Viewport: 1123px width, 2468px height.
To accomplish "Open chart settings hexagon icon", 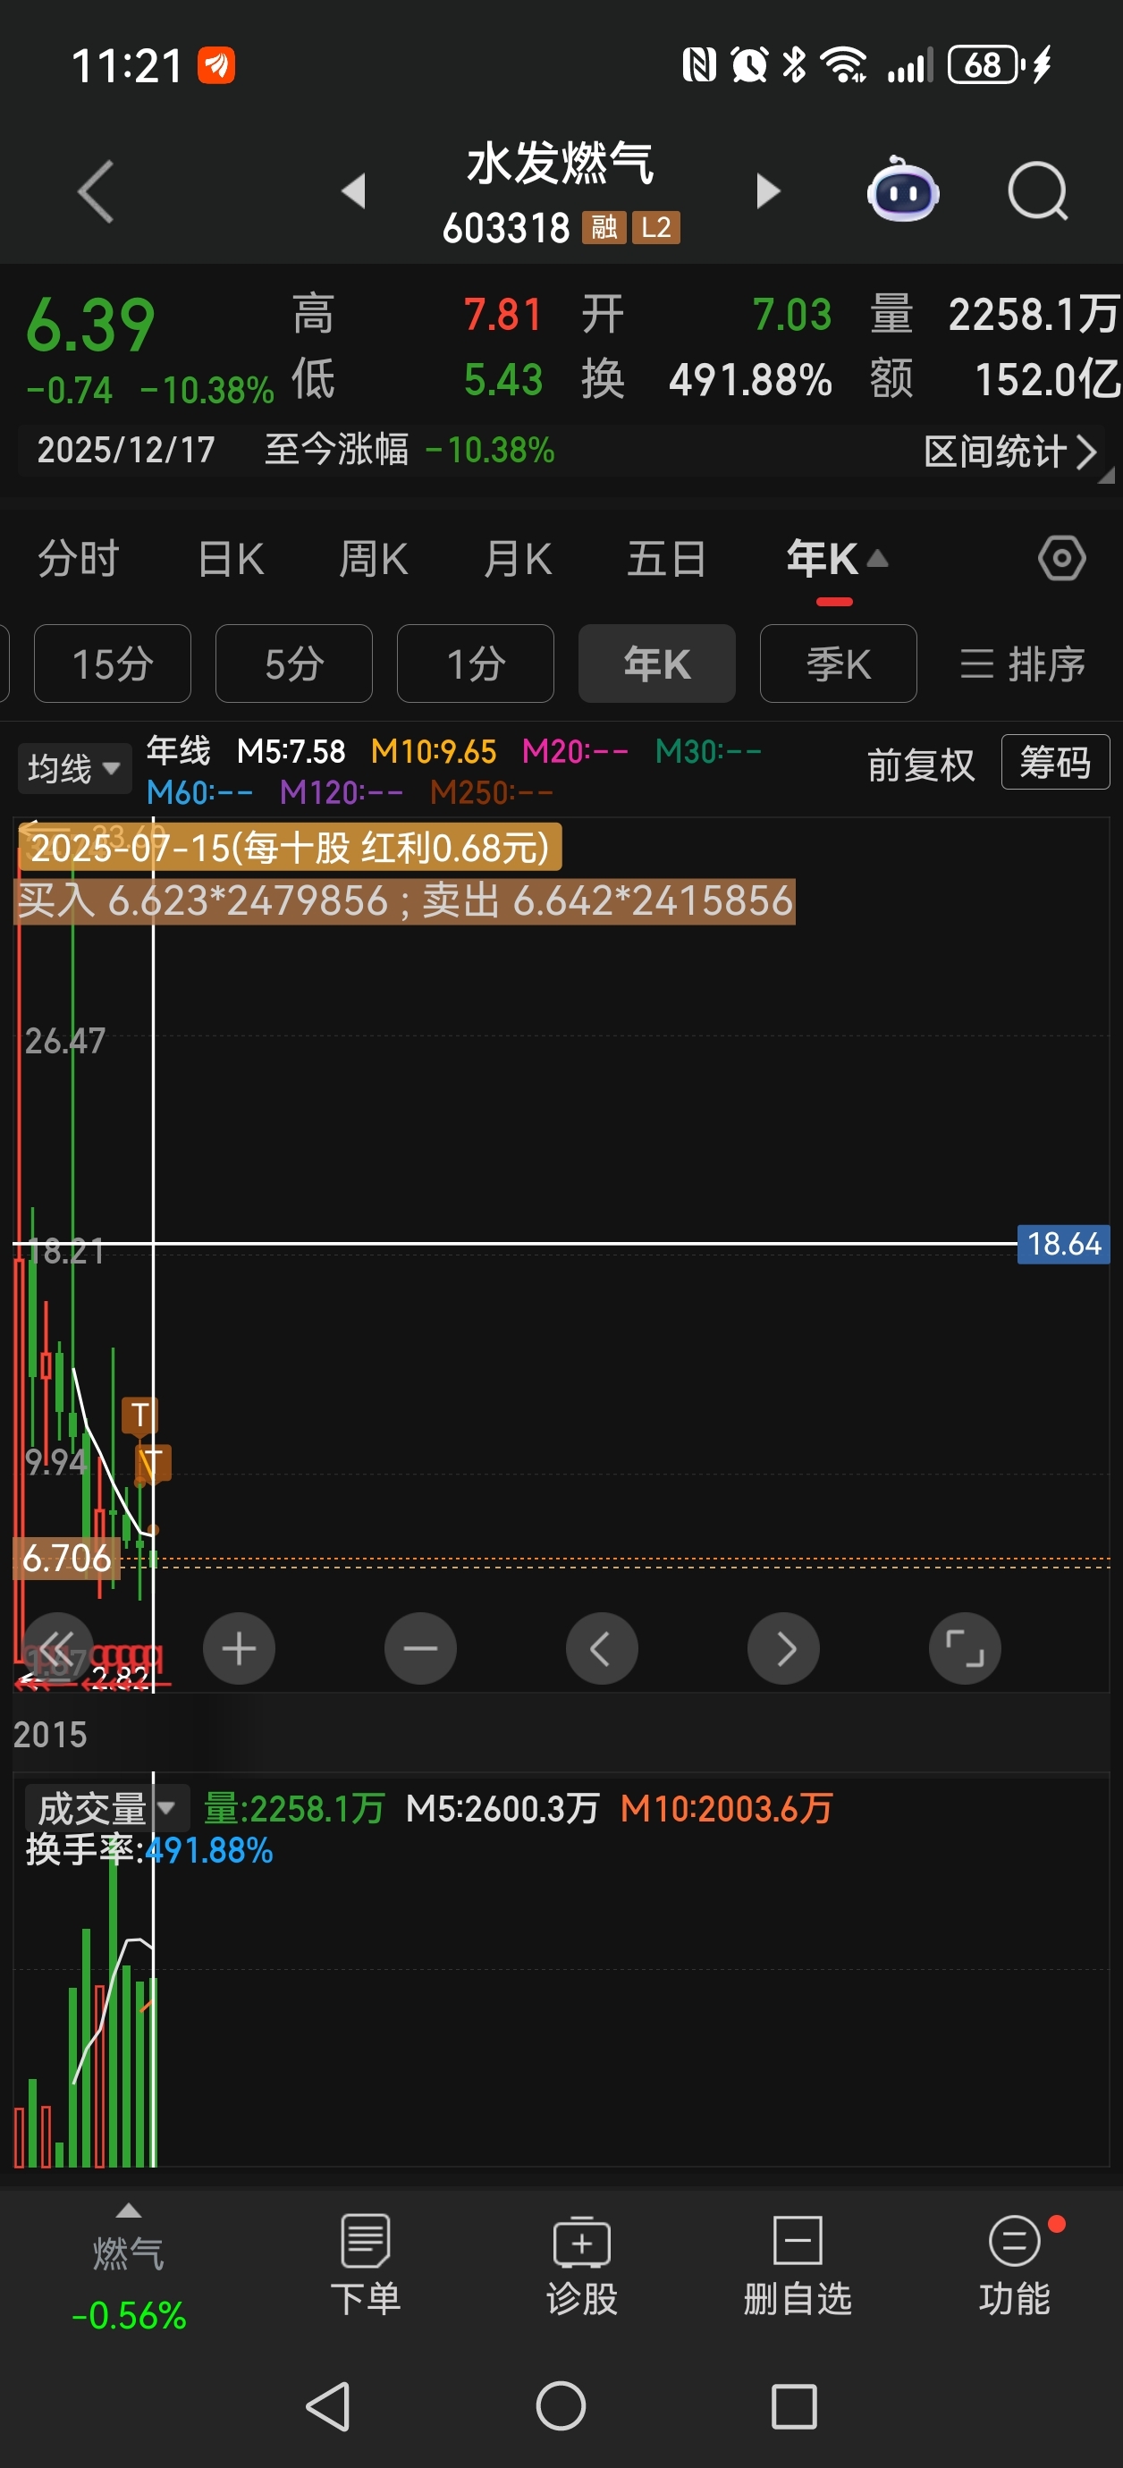I will click(x=1061, y=559).
